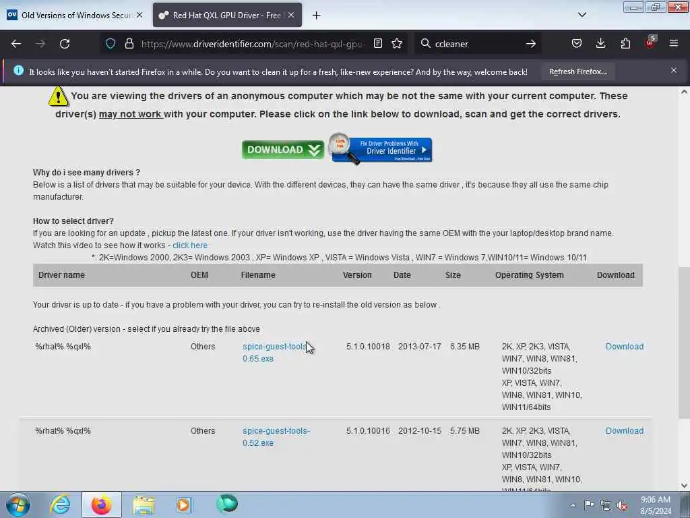
Task: Expand the list all tabs chevron
Action: [582, 15]
